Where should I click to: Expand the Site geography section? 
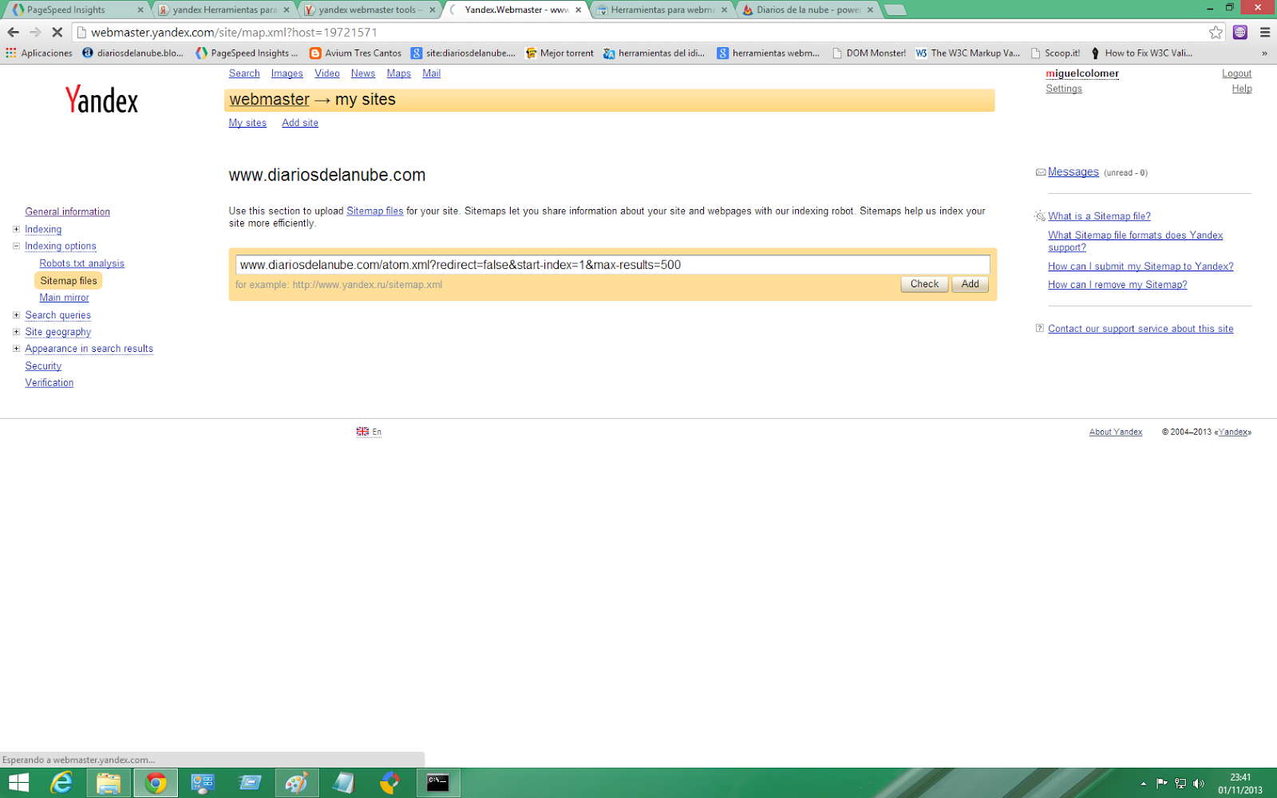(x=16, y=331)
